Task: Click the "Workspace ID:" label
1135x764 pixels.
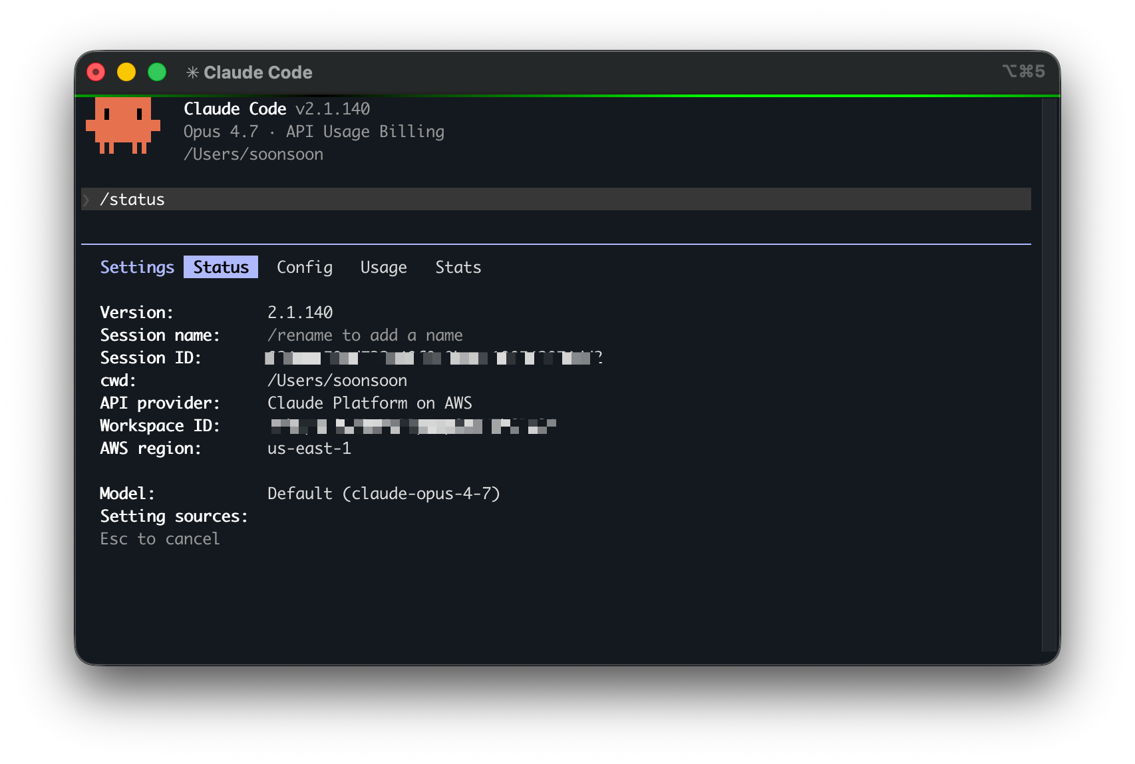Action: [x=160, y=426]
